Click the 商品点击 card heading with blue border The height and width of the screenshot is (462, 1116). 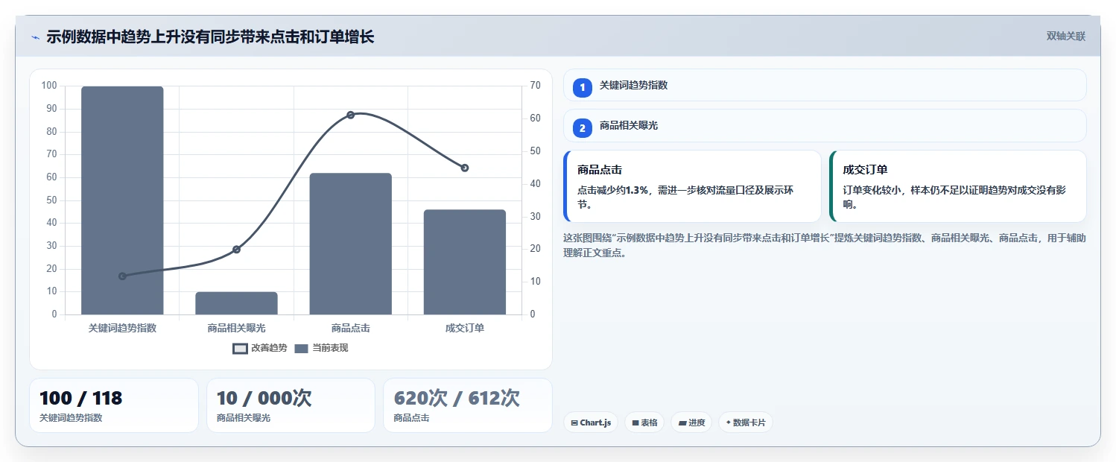(600, 170)
